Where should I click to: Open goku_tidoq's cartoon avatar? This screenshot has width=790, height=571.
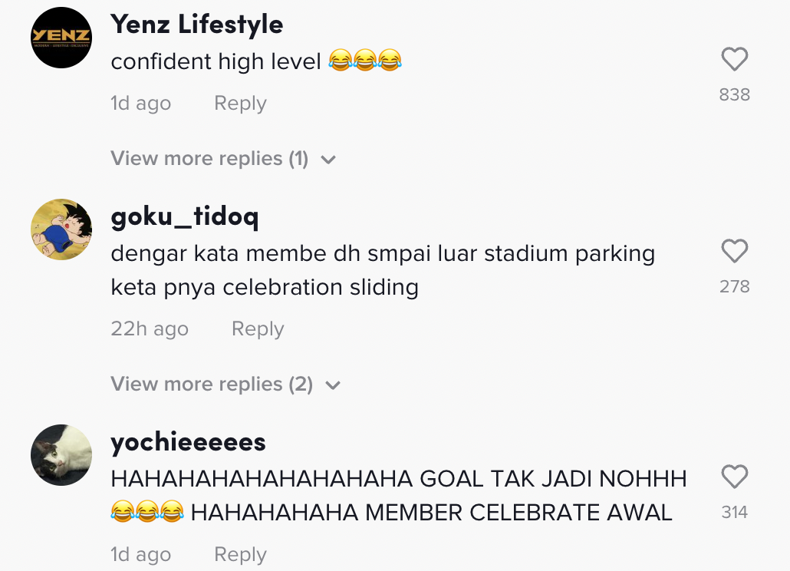(x=61, y=229)
